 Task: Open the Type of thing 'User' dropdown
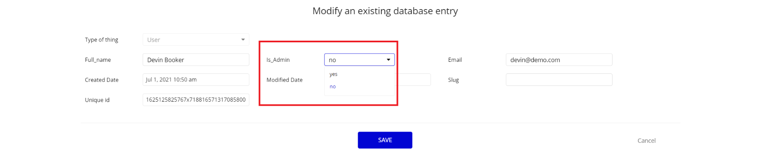coord(196,40)
